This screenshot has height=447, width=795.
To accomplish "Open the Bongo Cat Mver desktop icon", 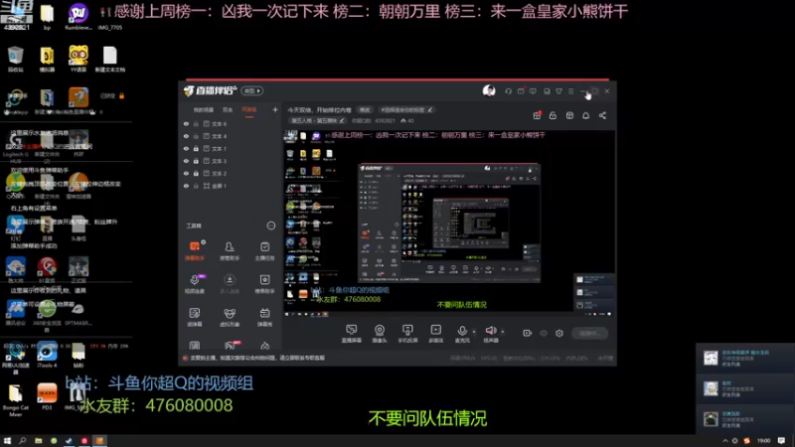I will pyautogui.click(x=15, y=400).
